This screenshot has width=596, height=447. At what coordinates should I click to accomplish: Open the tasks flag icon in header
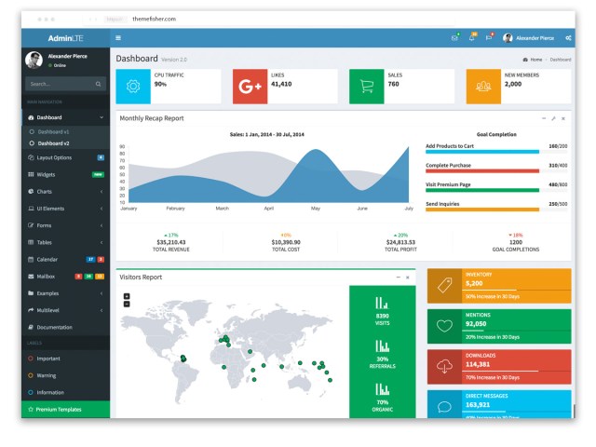pos(488,38)
